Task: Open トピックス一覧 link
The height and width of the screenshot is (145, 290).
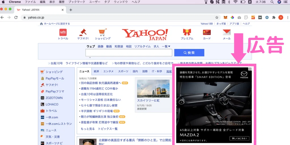Action: pos(108,129)
